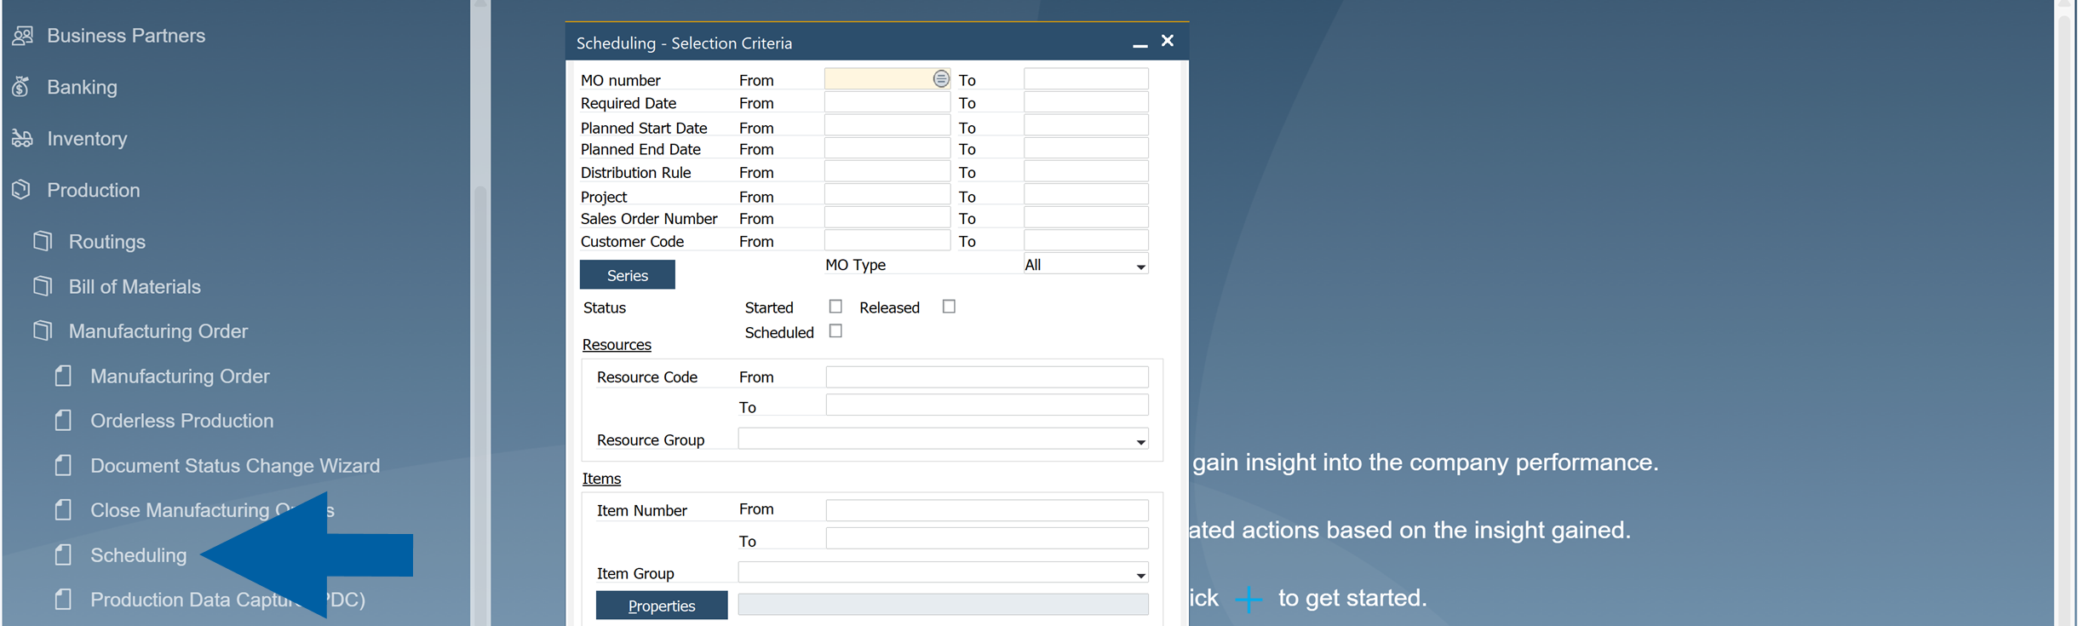The image size is (2078, 626).
Task: Tick the Released status checkbox
Action: pyautogui.click(x=949, y=307)
